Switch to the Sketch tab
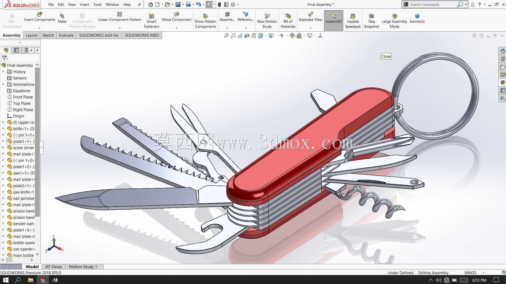 click(x=48, y=35)
